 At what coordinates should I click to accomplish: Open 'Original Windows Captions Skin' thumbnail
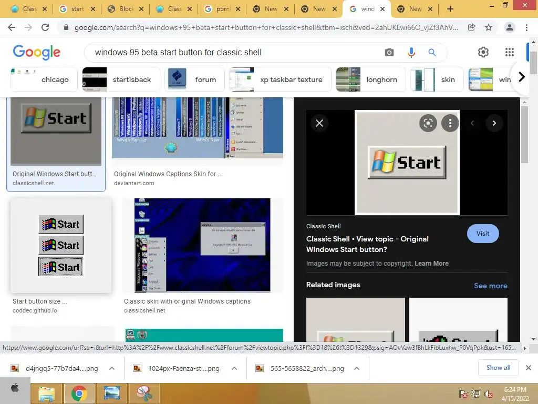[198, 128]
